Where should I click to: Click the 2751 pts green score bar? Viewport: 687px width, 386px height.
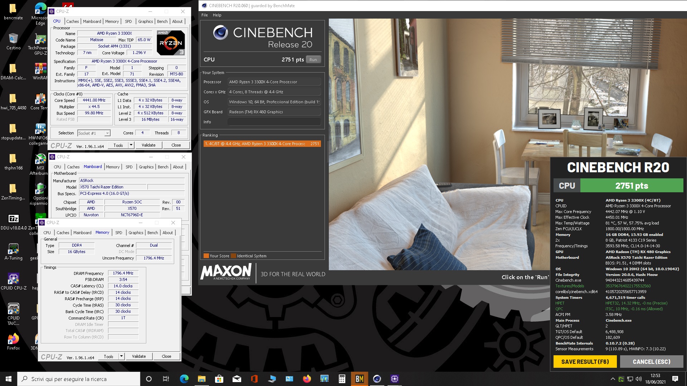pyautogui.click(x=632, y=186)
